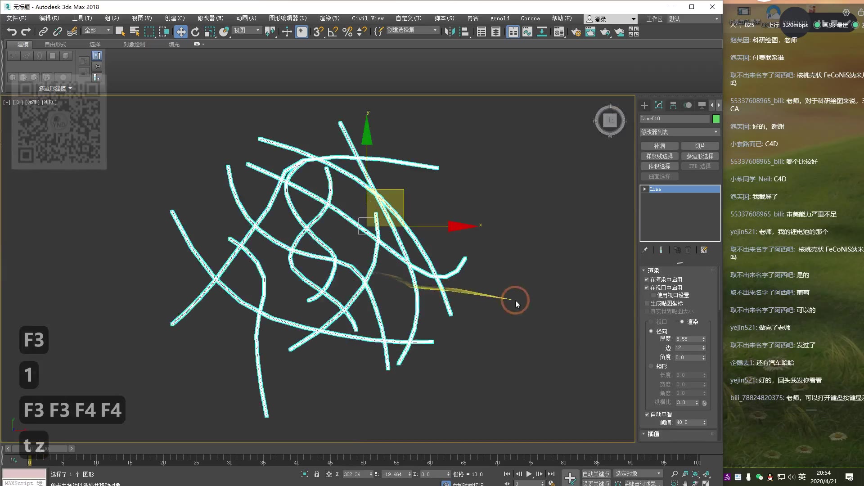This screenshot has width=864, height=486.
Task: Activate the Select and Move tool
Action: 181,31
